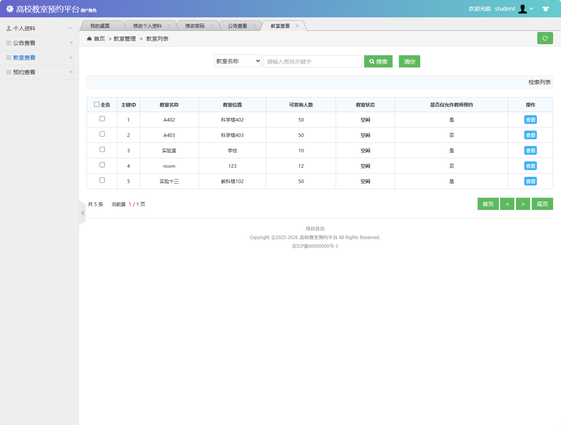The image size is (561, 425).
Task: Click the green refresh icon button
Action: tap(545, 38)
